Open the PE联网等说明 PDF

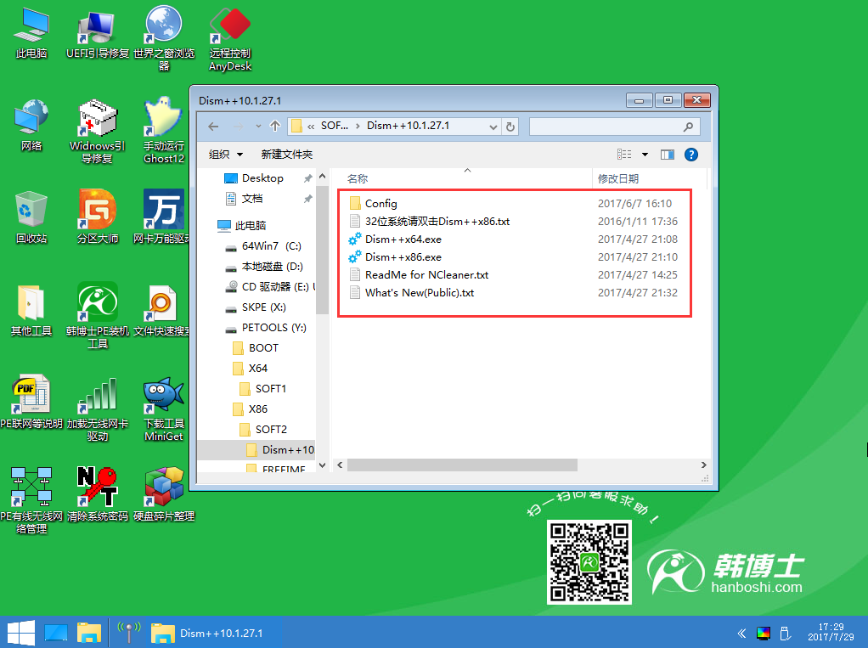pos(31,403)
